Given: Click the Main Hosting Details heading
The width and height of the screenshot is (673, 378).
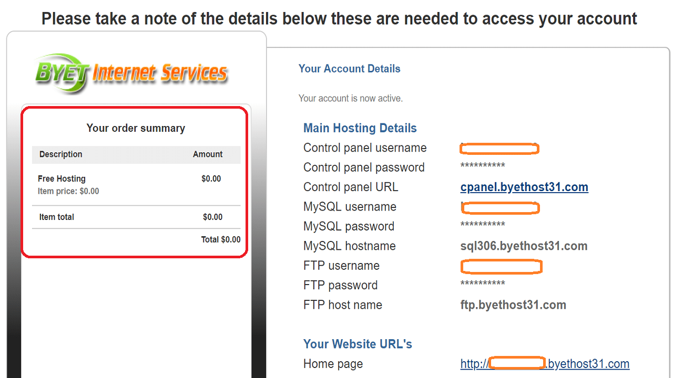Looking at the screenshot, I should pos(360,128).
